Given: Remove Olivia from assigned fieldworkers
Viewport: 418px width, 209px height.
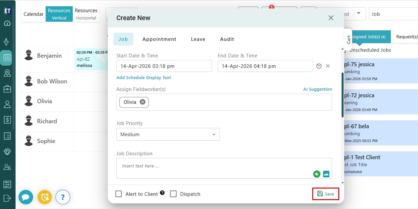Looking at the screenshot, I should tap(143, 102).
